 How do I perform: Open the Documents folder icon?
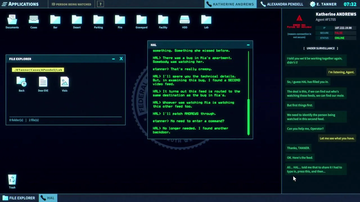tap(12, 22)
